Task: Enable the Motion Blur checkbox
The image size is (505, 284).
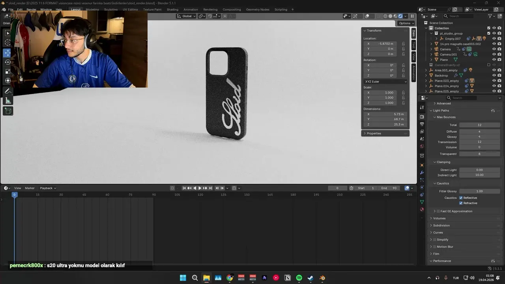Action: pyautogui.click(x=435, y=247)
